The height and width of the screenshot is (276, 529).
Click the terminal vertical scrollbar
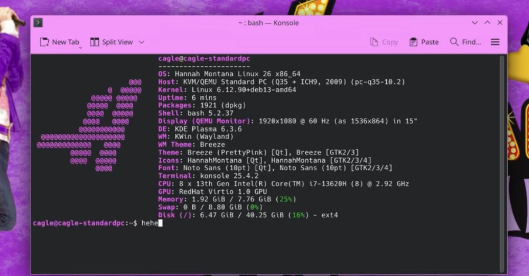[x=502, y=163]
